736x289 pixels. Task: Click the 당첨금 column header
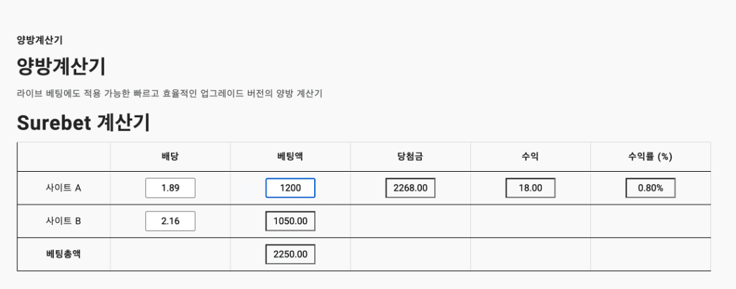point(410,156)
